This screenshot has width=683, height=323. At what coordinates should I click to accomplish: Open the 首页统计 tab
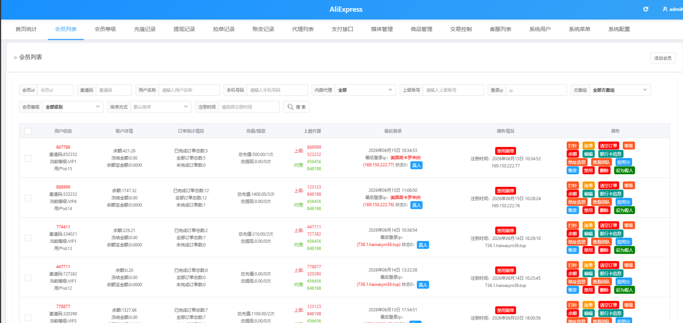(x=26, y=29)
